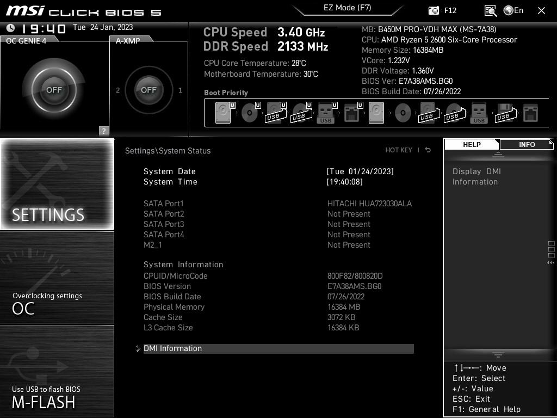557x418 pixels.
Task: Click the 3072 KB cache size value
Action: tap(341, 317)
